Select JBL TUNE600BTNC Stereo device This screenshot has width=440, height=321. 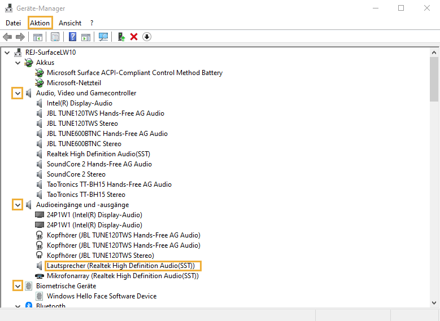coord(84,144)
